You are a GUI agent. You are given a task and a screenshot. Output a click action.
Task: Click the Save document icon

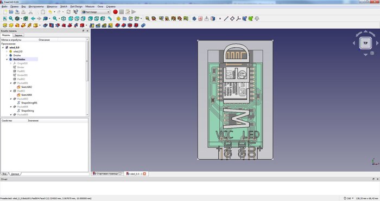pos(17,12)
